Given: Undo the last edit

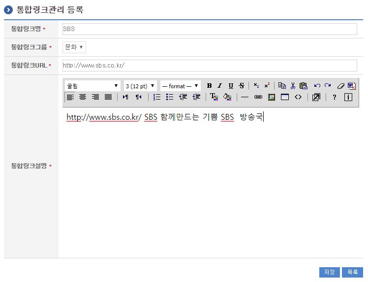Looking at the screenshot, I should click(317, 86).
